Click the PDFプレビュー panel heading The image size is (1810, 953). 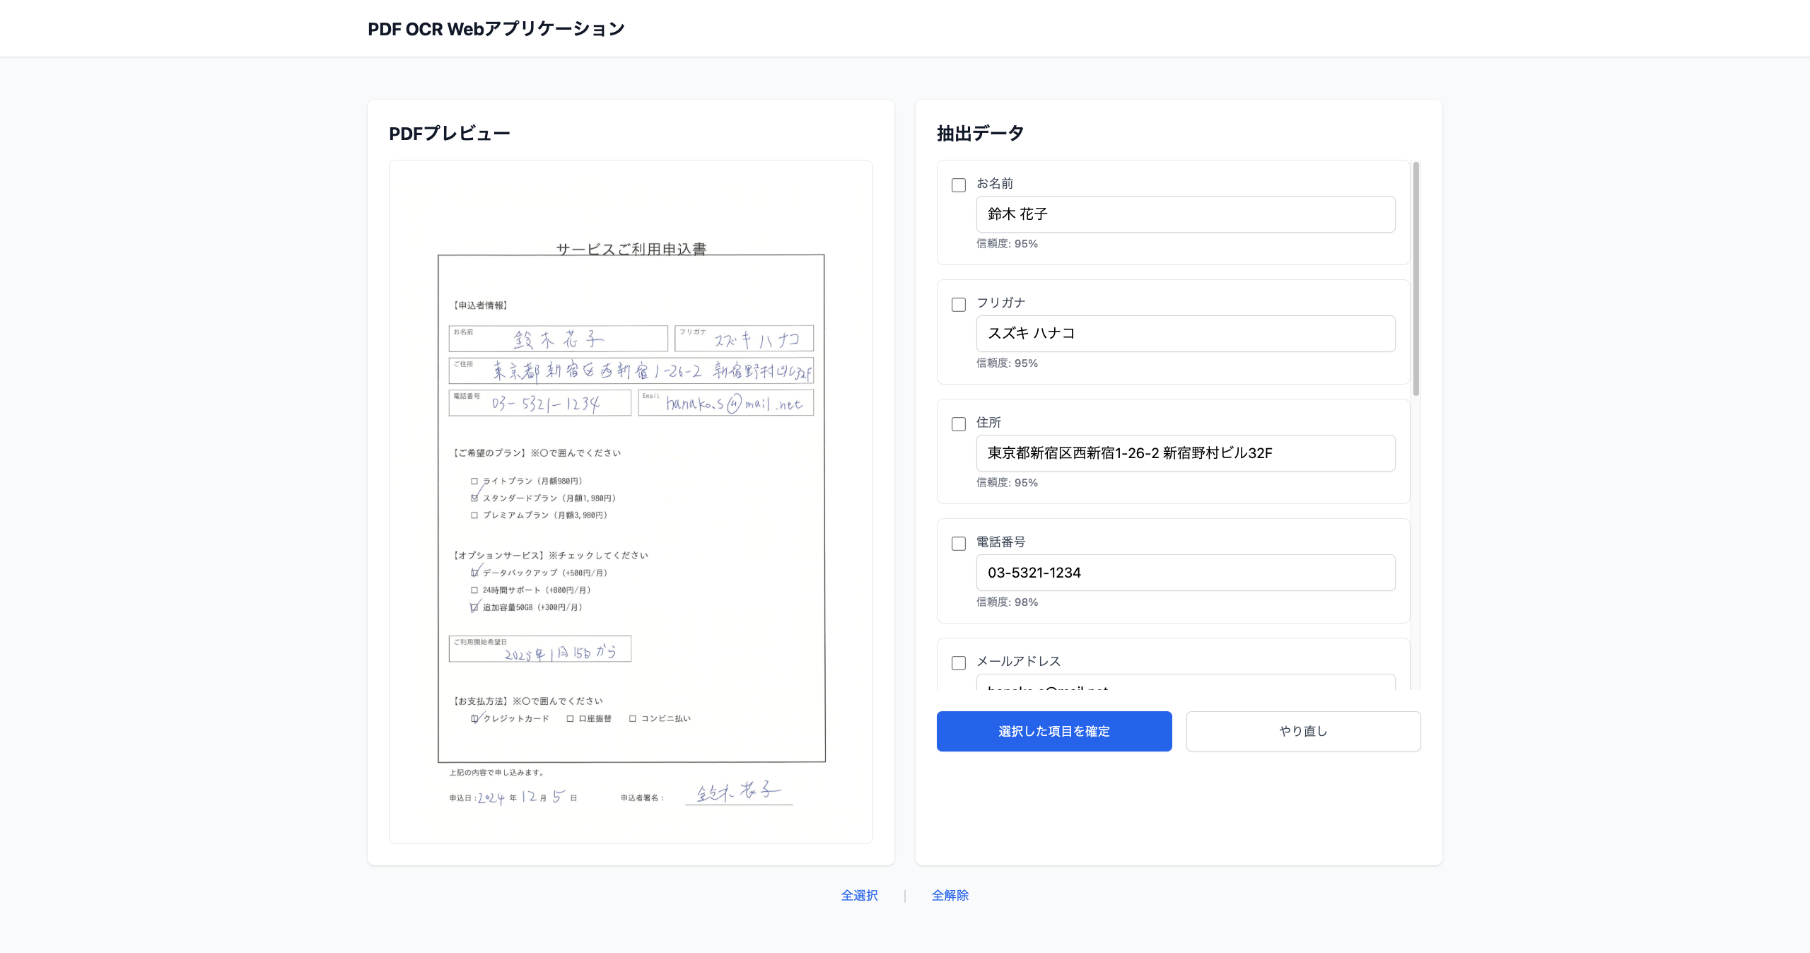click(450, 132)
